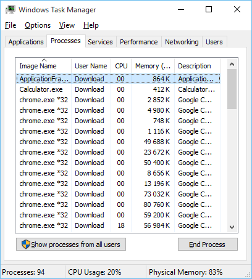Viewport: 252px width, 279px height.
Task: Select chrome.exe using 50 400 K memory
Action: [x=118, y=163]
